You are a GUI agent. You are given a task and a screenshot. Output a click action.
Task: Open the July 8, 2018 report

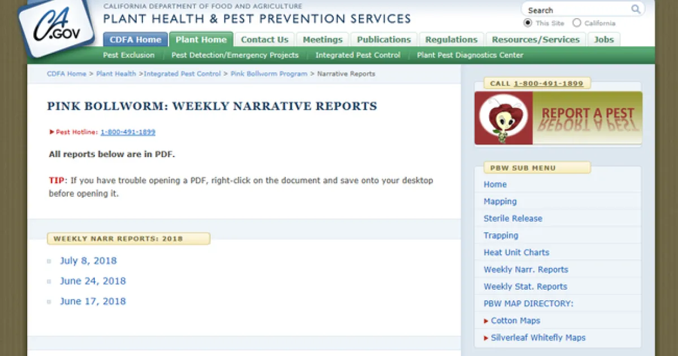click(x=88, y=261)
